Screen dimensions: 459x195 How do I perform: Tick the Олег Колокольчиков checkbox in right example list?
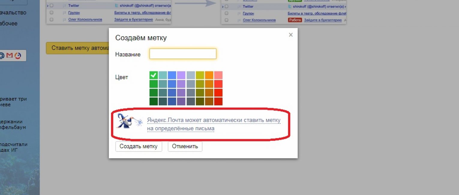(226, 20)
